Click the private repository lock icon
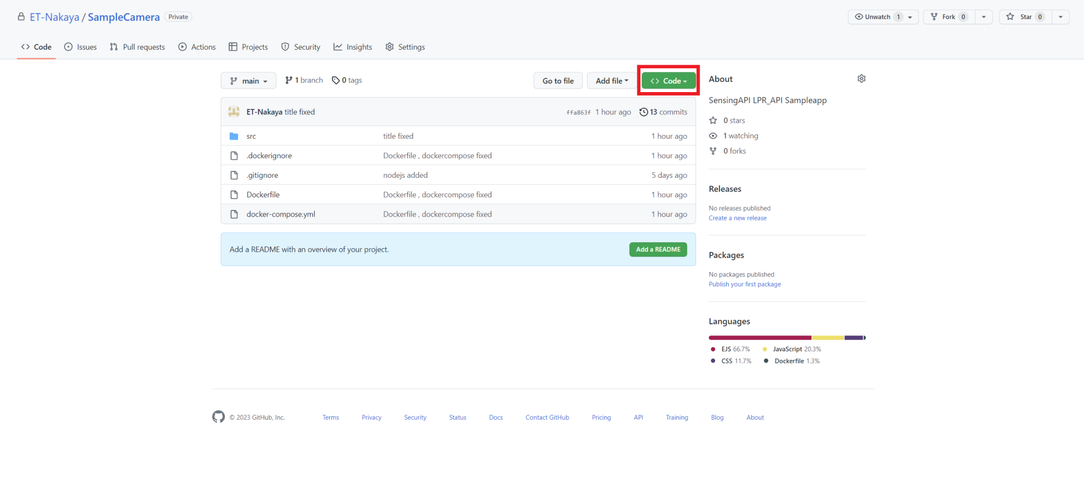This screenshot has width=1084, height=499. coord(21,16)
